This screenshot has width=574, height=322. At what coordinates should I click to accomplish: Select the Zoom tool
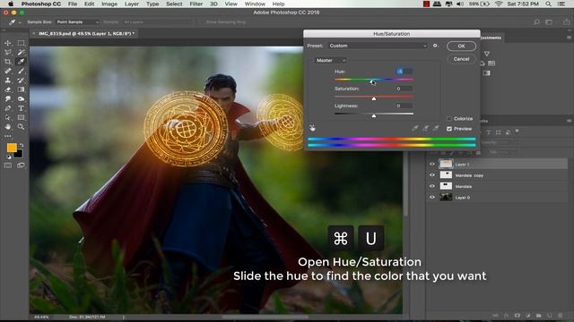(x=21, y=127)
